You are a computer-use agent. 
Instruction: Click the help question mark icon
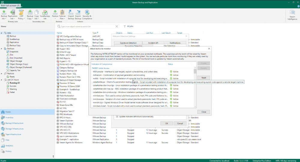[x=298, y=6]
